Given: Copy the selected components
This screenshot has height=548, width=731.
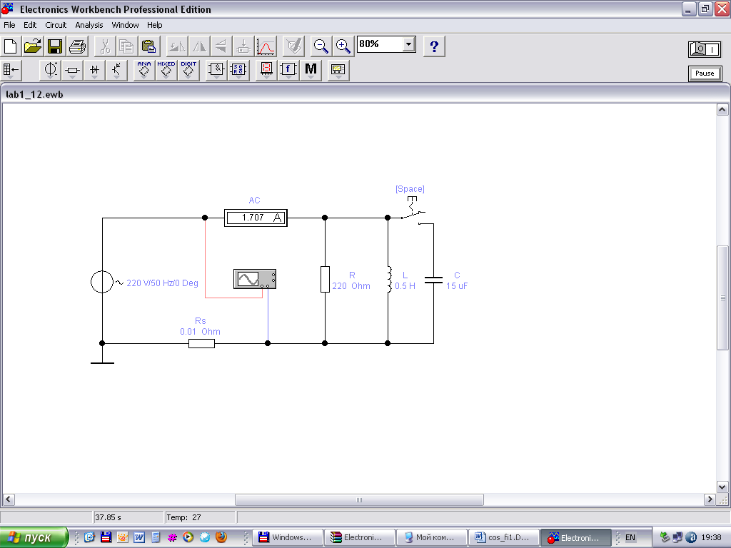Looking at the screenshot, I should pyautogui.click(x=127, y=46).
